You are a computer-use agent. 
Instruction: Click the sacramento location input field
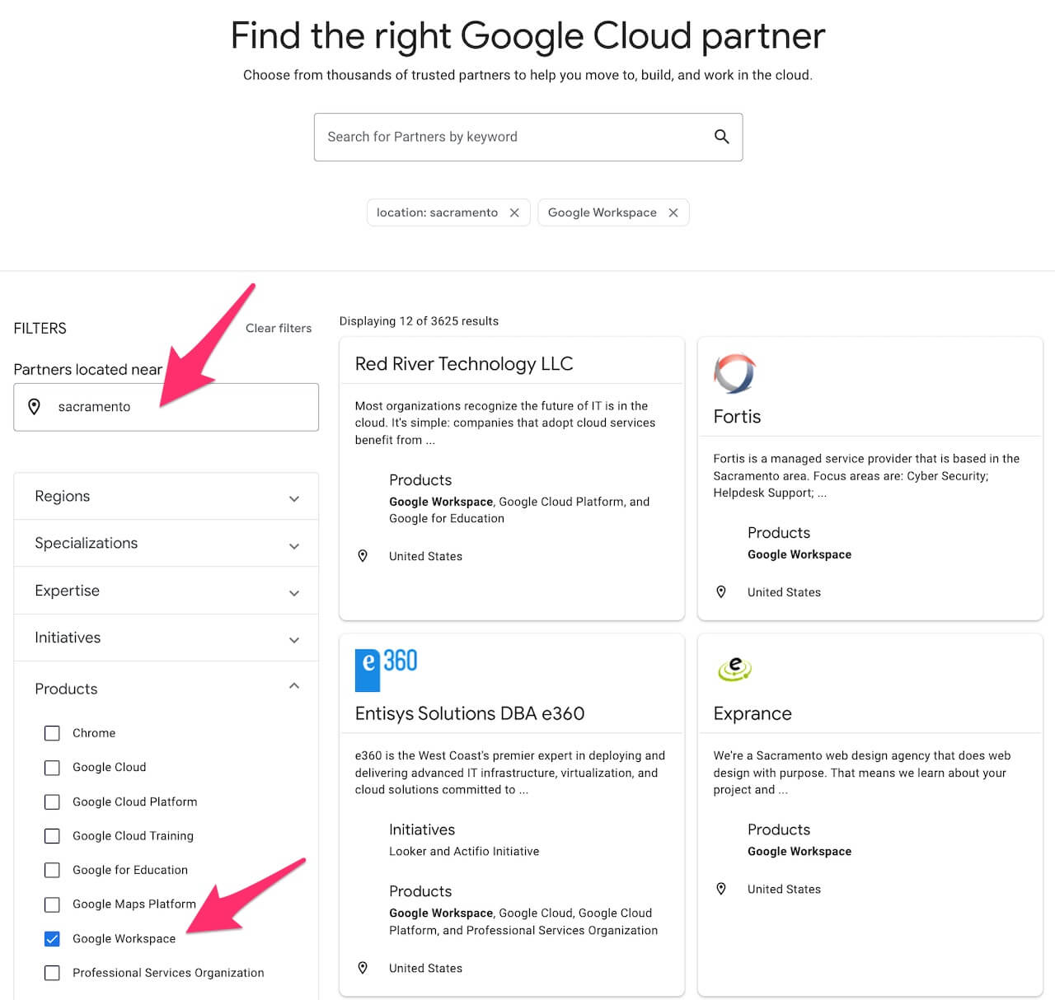(166, 407)
